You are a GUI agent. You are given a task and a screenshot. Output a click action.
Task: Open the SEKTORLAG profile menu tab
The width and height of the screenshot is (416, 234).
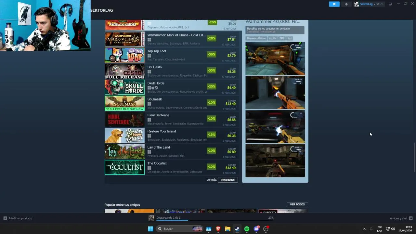pyautogui.click(x=102, y=10)
